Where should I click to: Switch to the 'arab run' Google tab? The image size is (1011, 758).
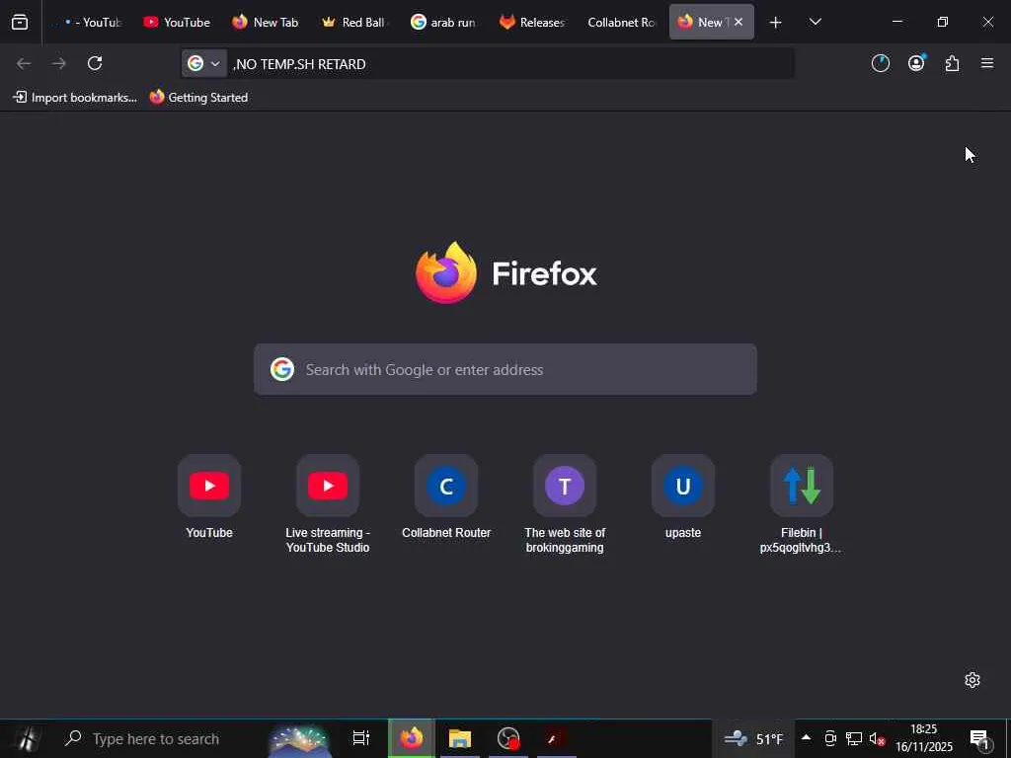click(x=443, y=22)
